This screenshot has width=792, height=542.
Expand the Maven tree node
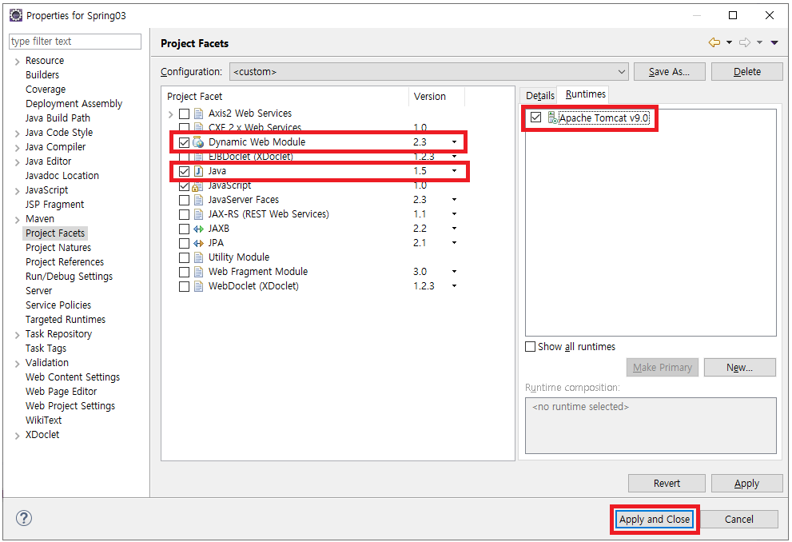(x=17, y=219)
